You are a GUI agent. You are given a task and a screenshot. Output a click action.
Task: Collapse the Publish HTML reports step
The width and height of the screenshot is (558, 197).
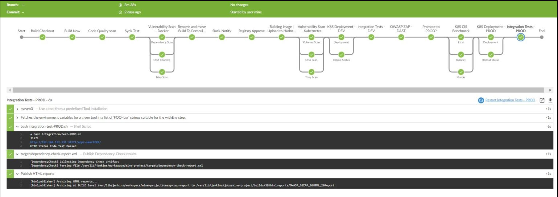(x=17, y=174)
